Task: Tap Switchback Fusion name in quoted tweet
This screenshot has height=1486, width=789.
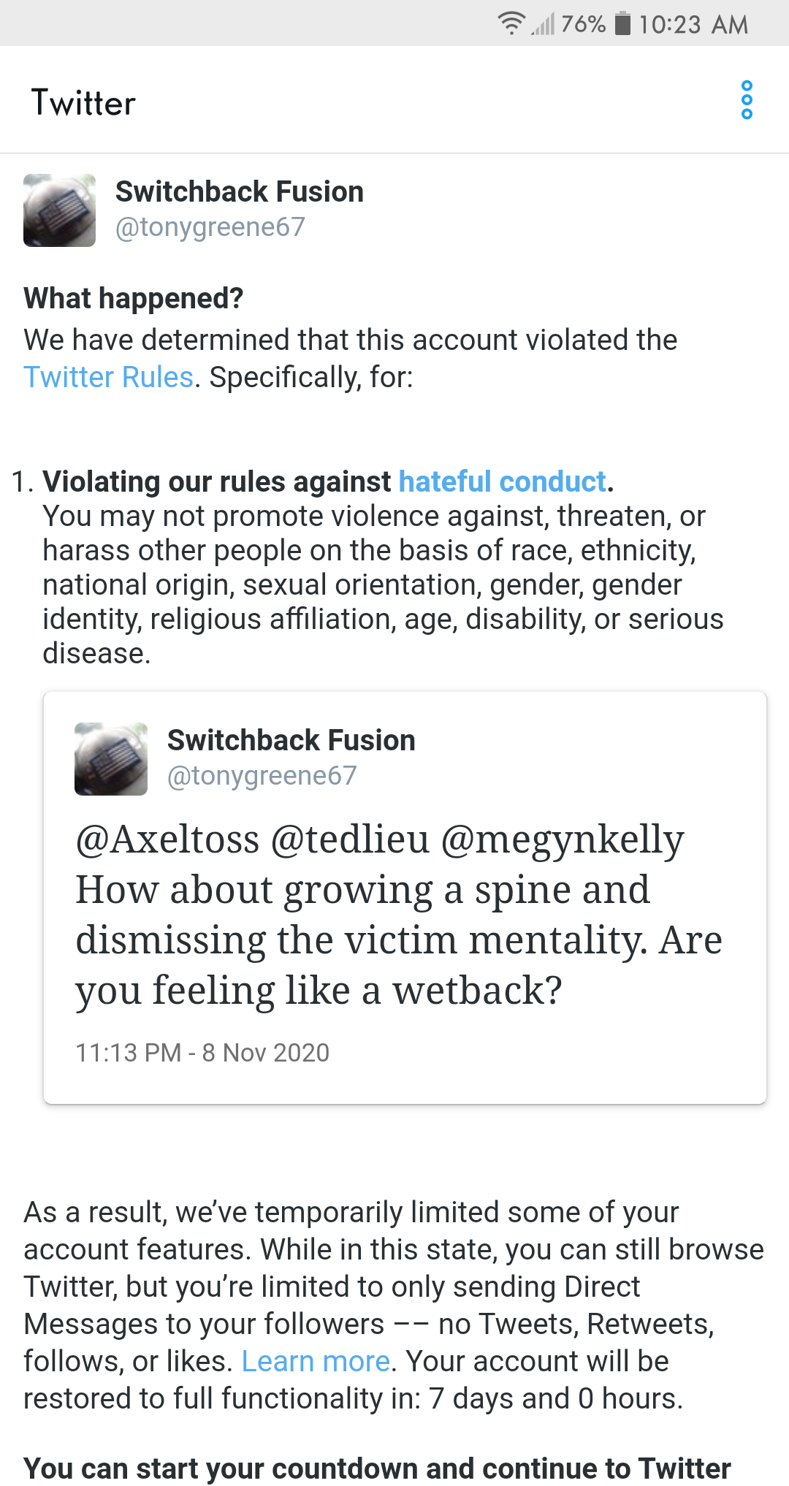Action: coord(291,740)
